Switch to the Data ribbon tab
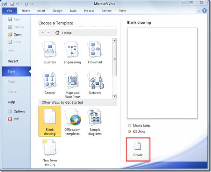Image resolution: width=211 pixels, height=172 pixels. (x=73, y=11)
